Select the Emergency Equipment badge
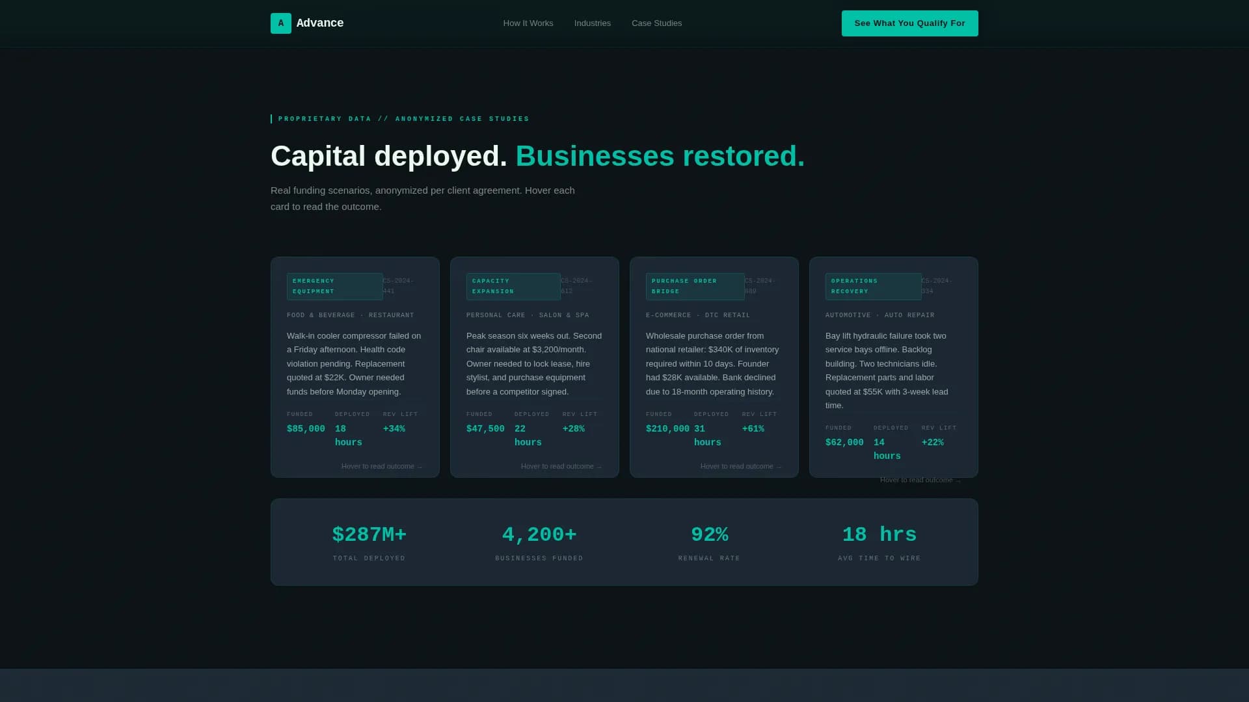The width and height of the screenshot is (1249, 702). tap(334, 286)
